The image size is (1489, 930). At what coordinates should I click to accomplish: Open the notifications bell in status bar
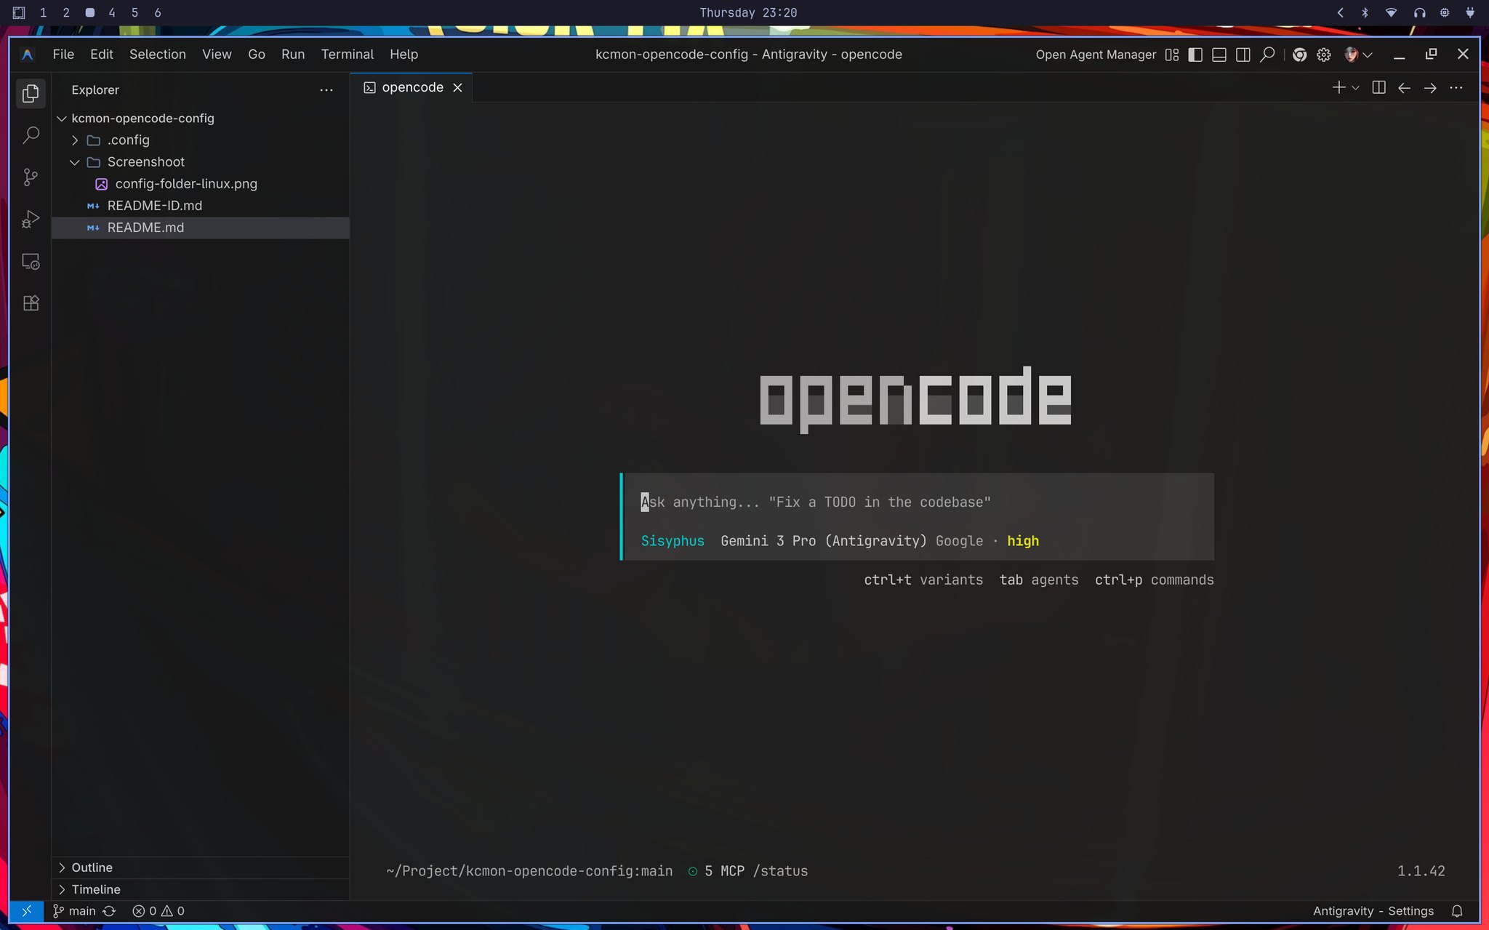coord(1457,911)
